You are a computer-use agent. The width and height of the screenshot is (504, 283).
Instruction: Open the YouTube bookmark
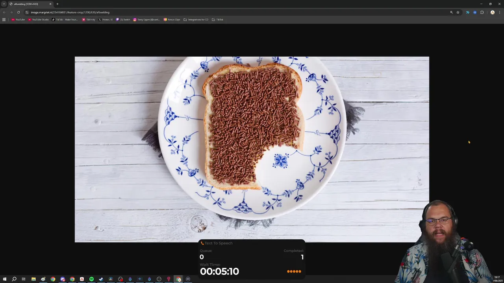pos(18,20)
